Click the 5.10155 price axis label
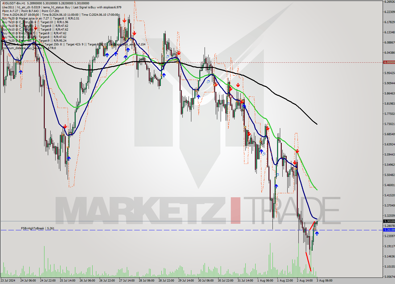395x284 pixels. coord(390,267)
